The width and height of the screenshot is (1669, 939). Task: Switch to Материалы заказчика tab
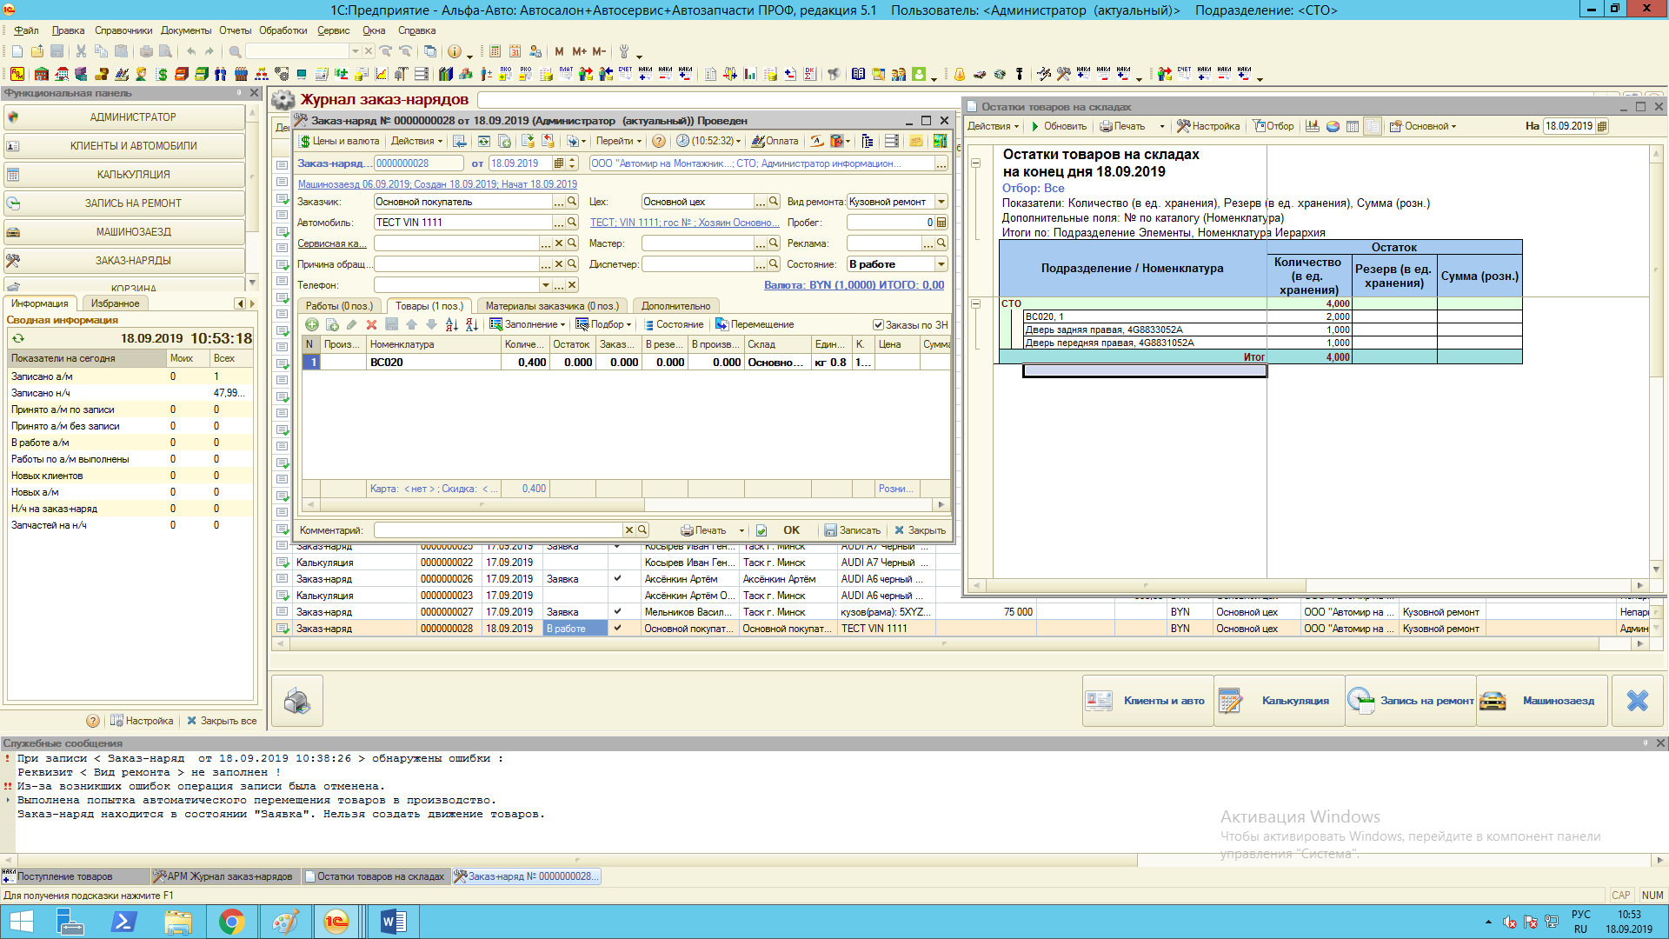[552, 306]
